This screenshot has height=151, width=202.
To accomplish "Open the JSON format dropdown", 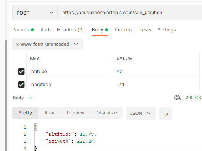I will 141,113.
